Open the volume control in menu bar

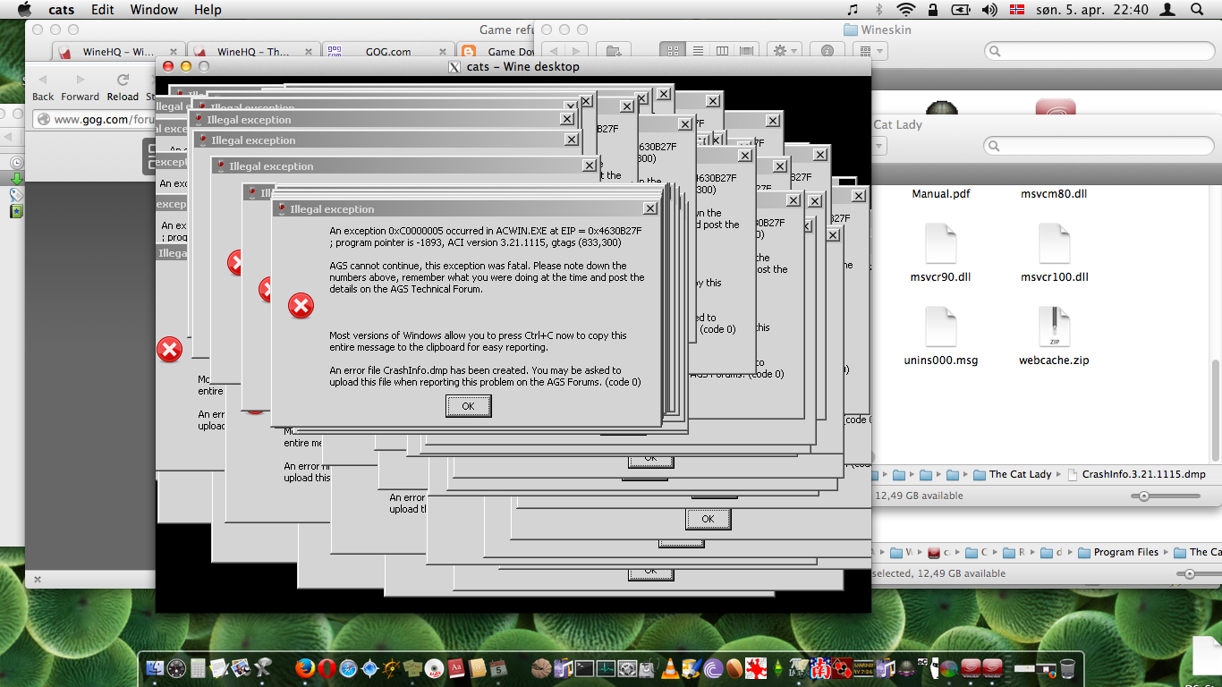click(x=989, y=10)
